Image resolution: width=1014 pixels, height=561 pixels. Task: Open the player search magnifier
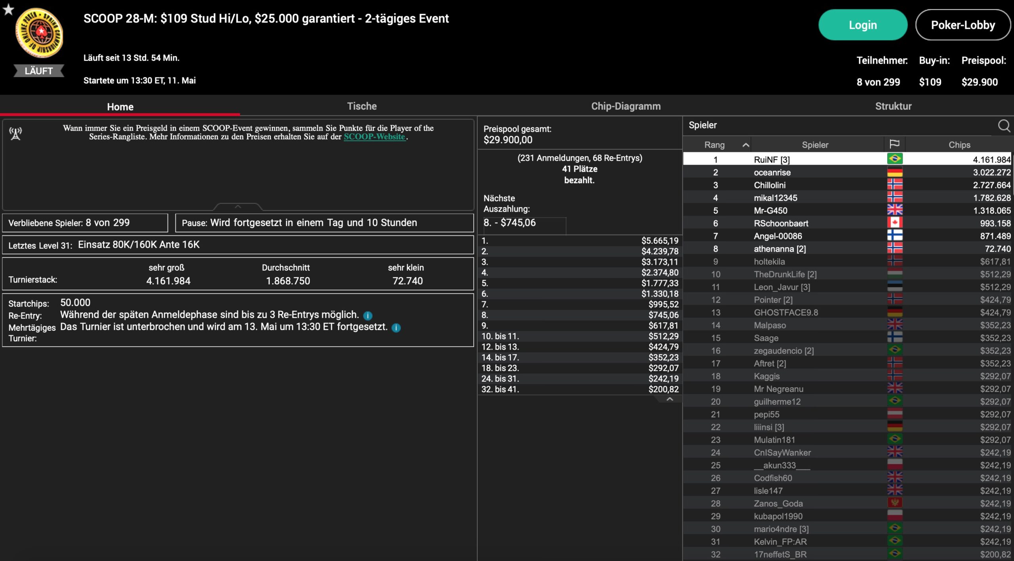(x=1004, y=126)
